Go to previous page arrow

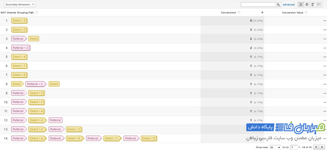[x=316, y=147]
